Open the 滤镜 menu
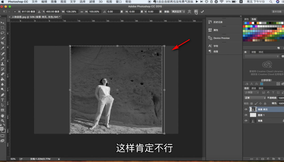284x162 pixels. coord(92,2)
